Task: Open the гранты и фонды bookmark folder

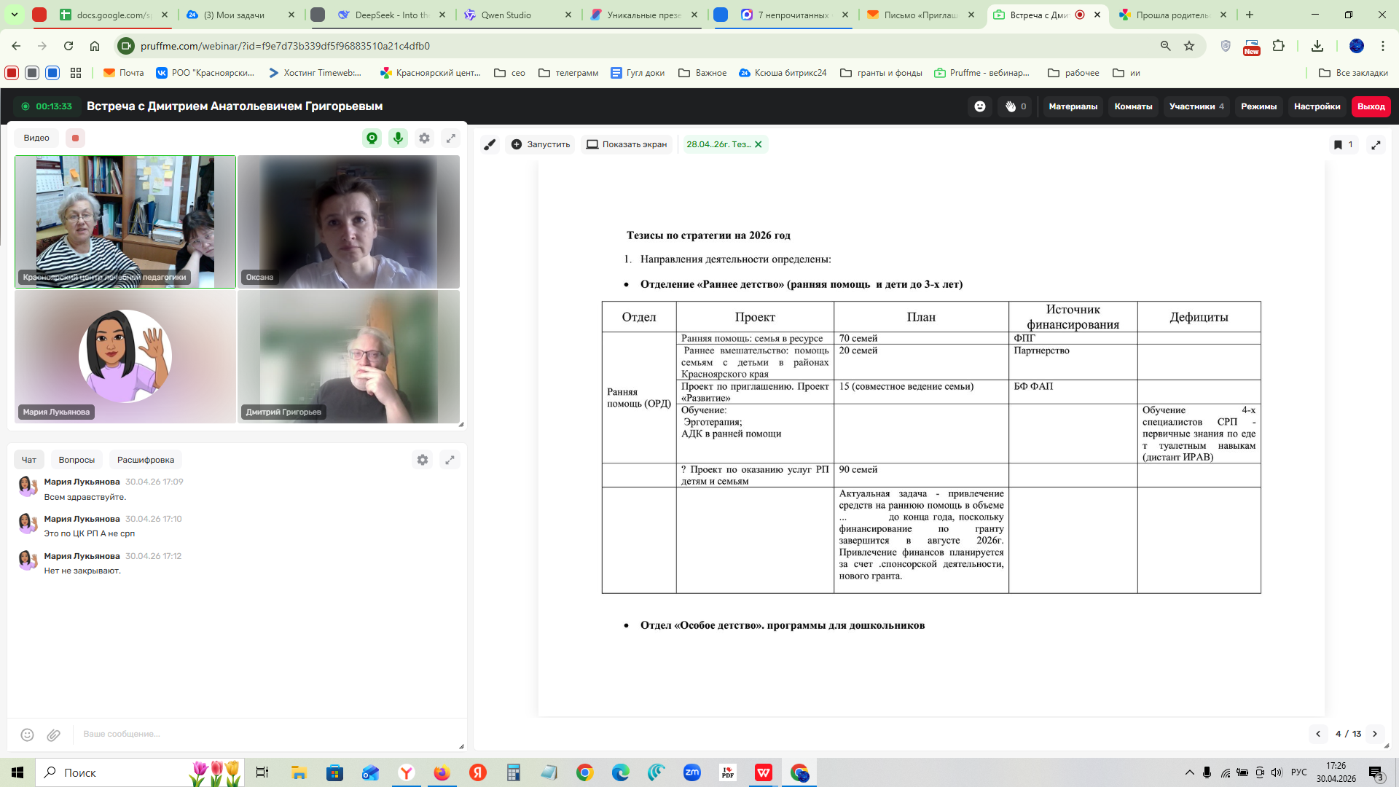Action: pos(881,73)
